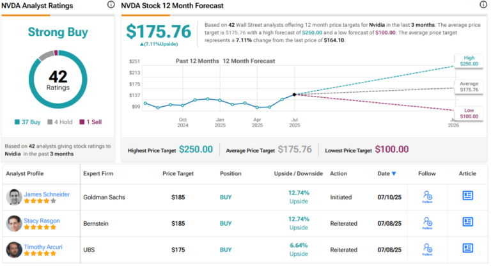This screenshot has height=266, width=491.
Task: Click the 42 Ratings donut chart
Action: click(58, 79)
